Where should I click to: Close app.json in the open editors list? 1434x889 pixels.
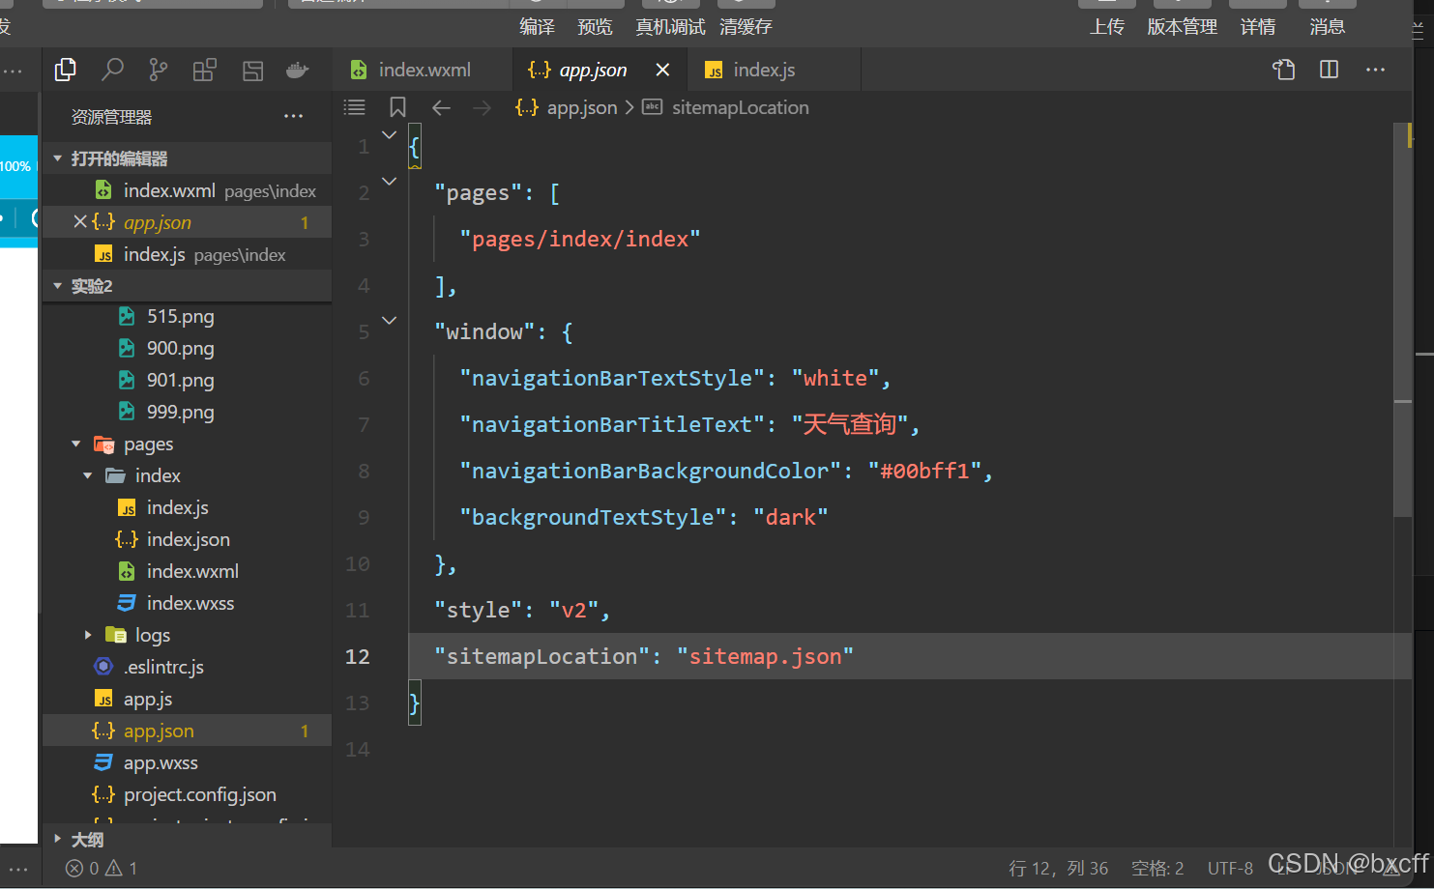coord(80,222)
